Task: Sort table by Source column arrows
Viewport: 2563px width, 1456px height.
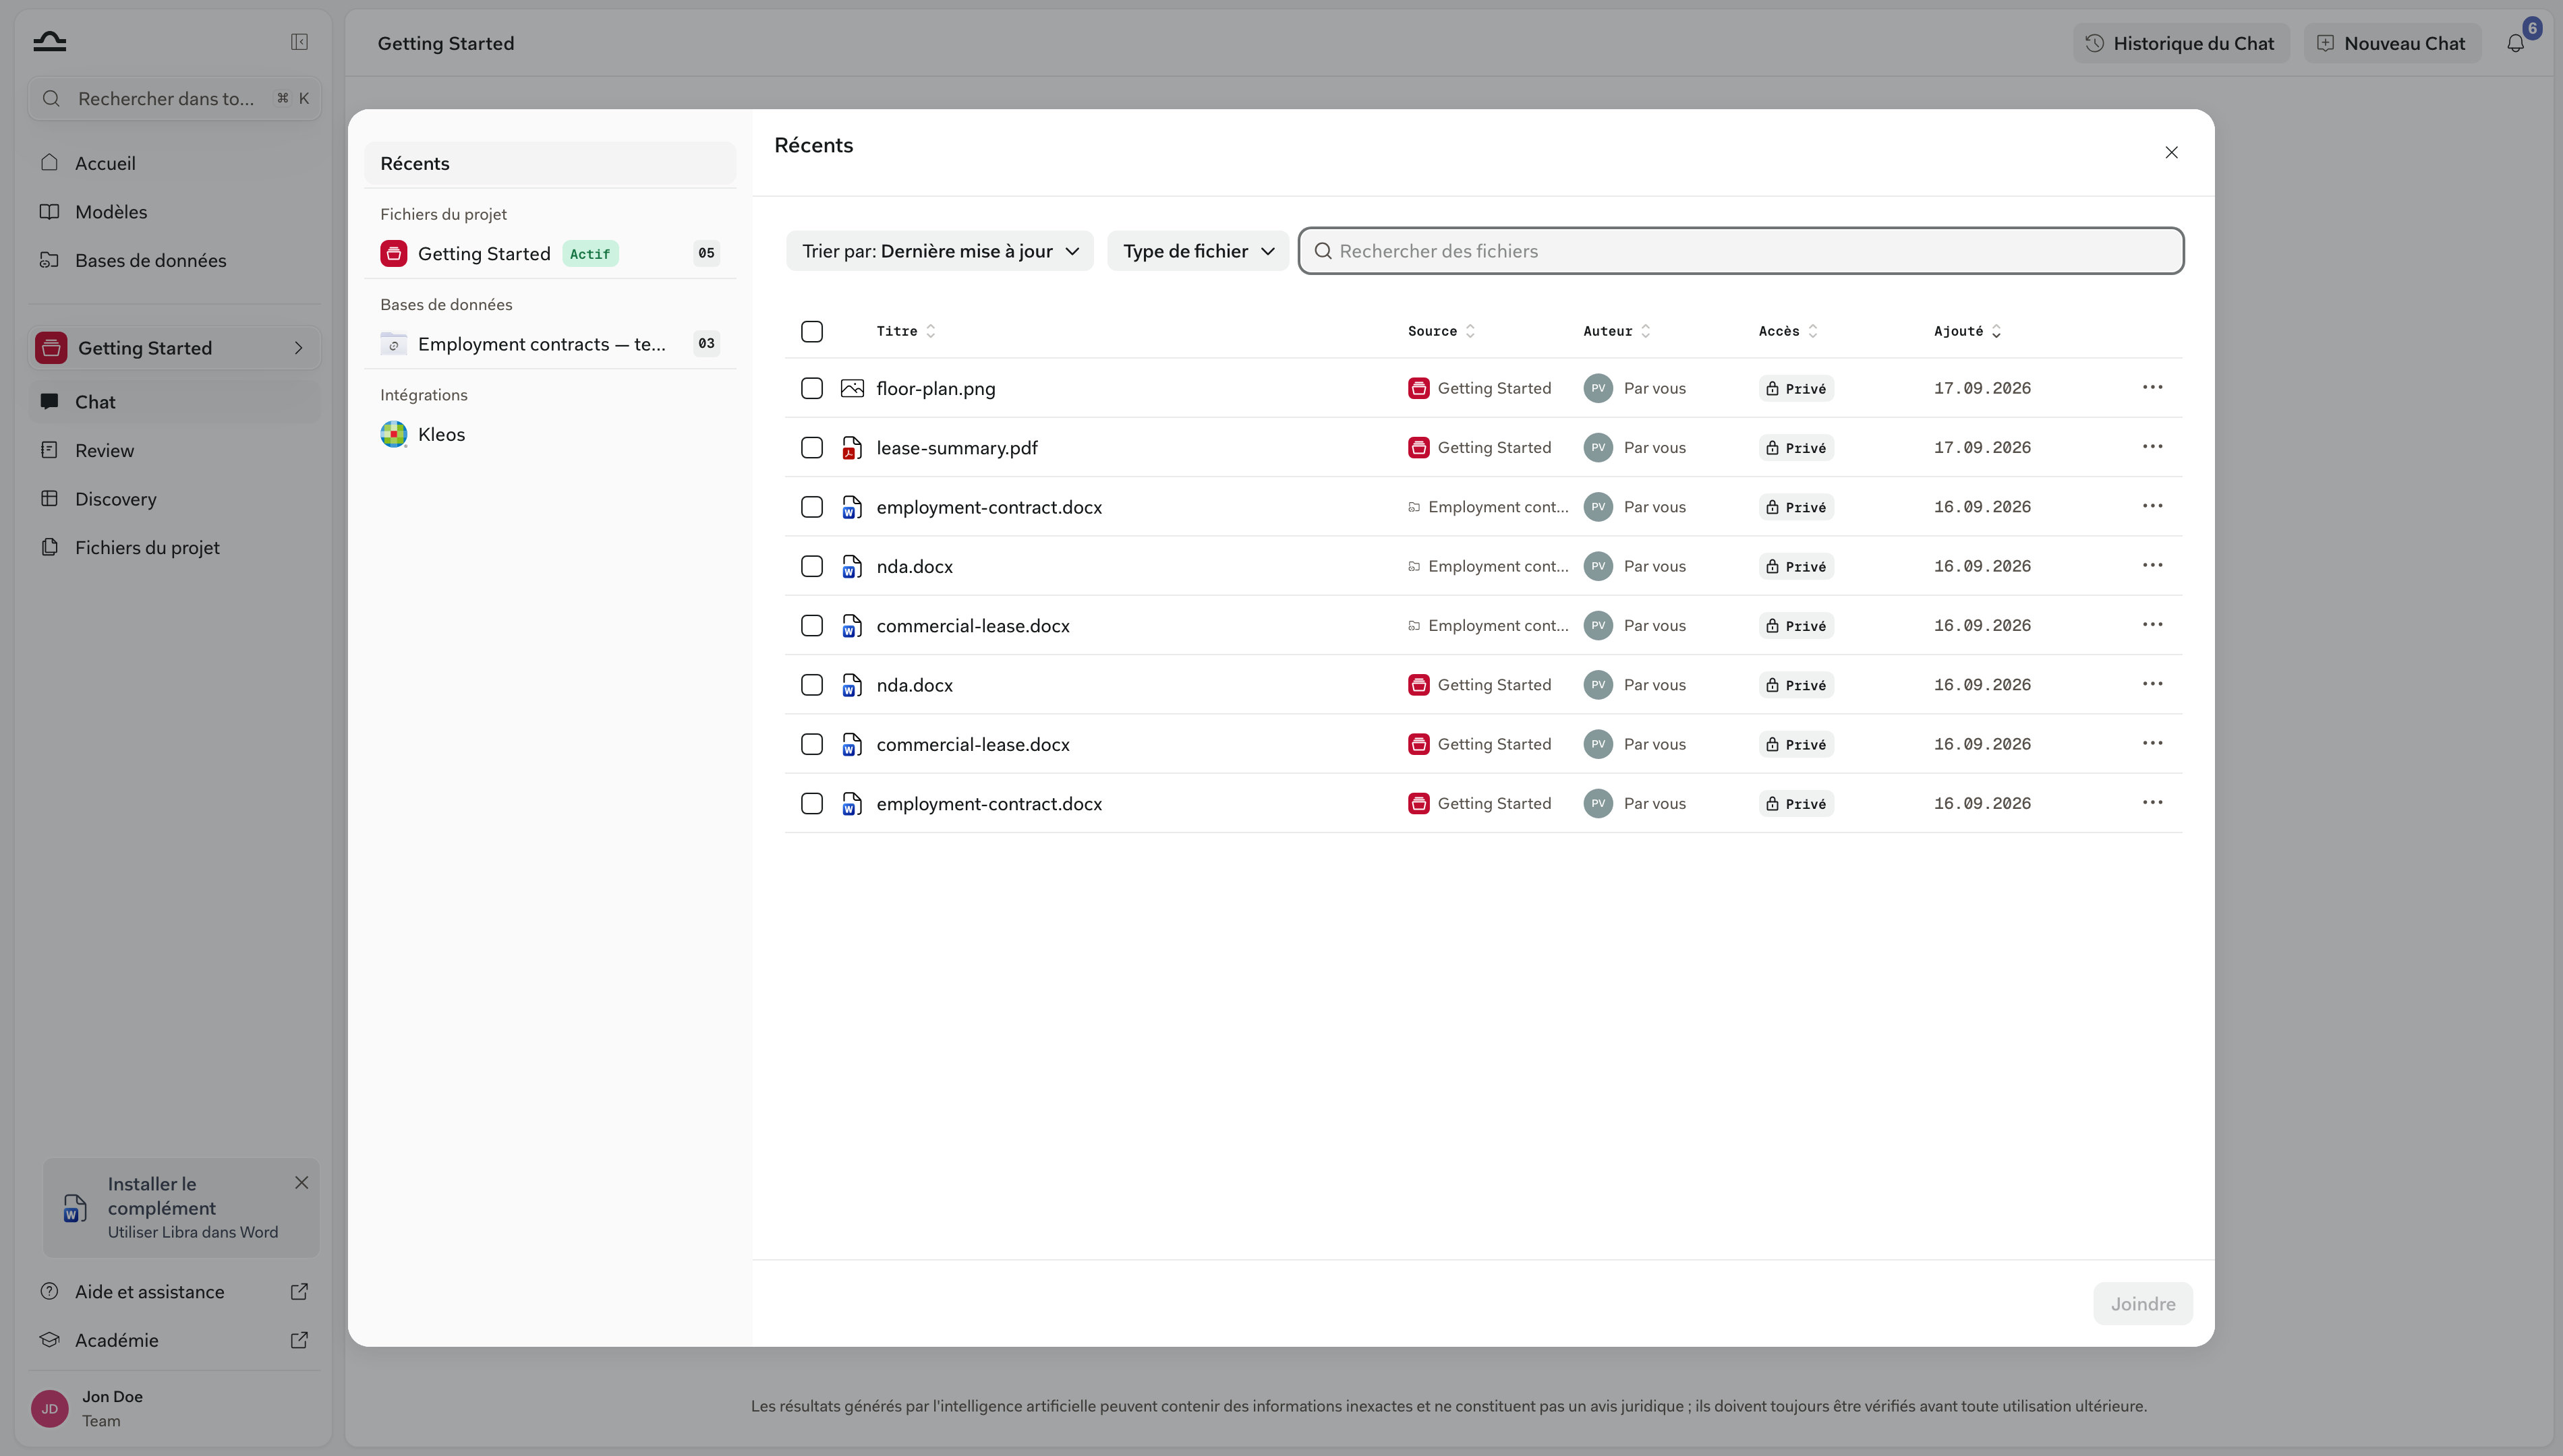Action: click(x=1470, y=331)
